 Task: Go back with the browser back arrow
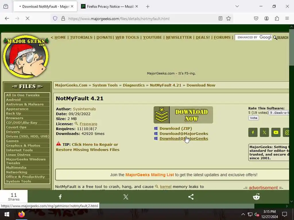7,18
